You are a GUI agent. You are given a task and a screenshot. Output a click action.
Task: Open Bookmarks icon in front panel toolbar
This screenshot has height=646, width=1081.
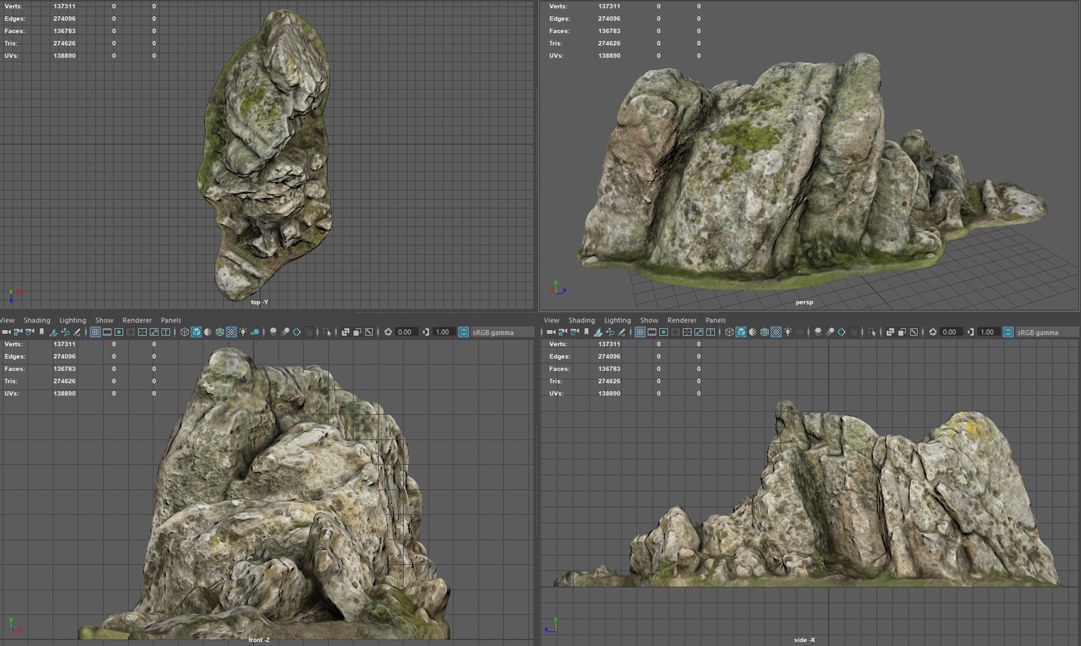tap(42, 332)
